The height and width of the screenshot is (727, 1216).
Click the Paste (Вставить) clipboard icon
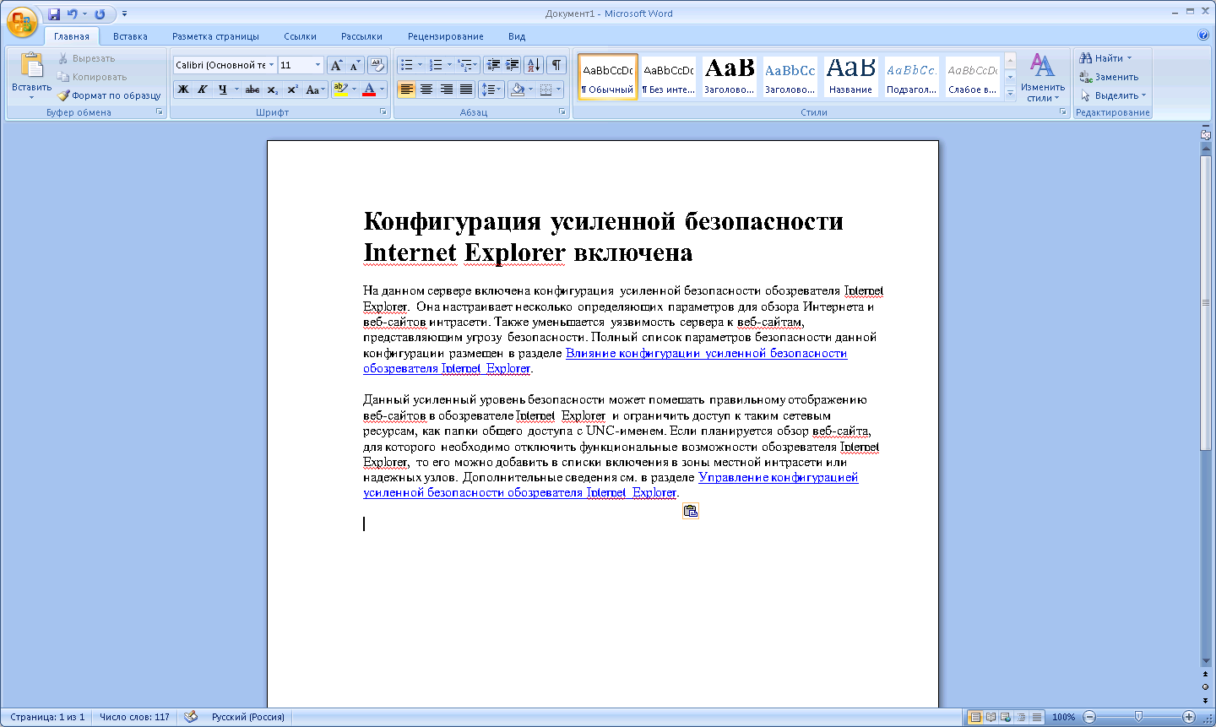(x=32, y=66)
